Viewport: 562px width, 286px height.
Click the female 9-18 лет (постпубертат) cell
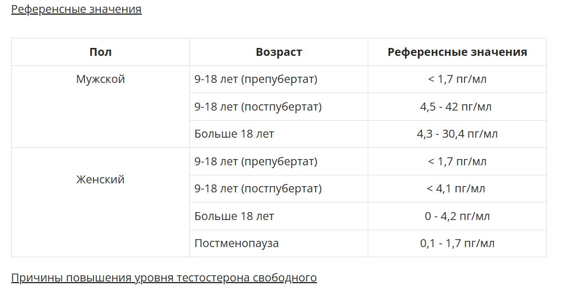pyautogui.click(x=279, y=189)
